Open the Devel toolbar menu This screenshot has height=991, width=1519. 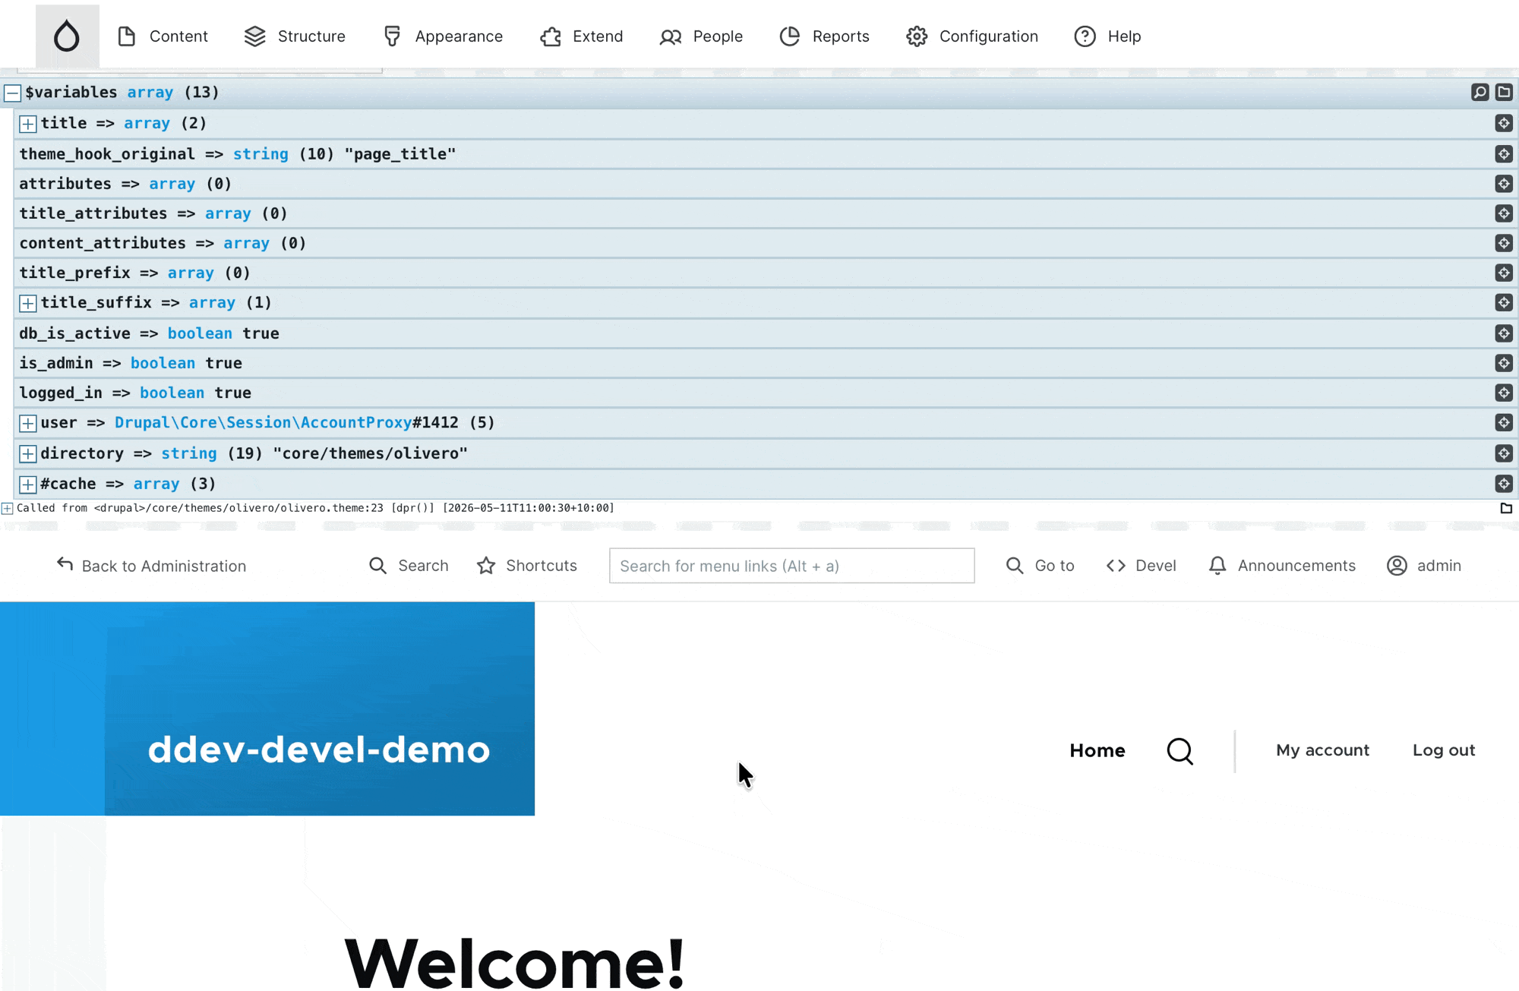coord(1142,566)
